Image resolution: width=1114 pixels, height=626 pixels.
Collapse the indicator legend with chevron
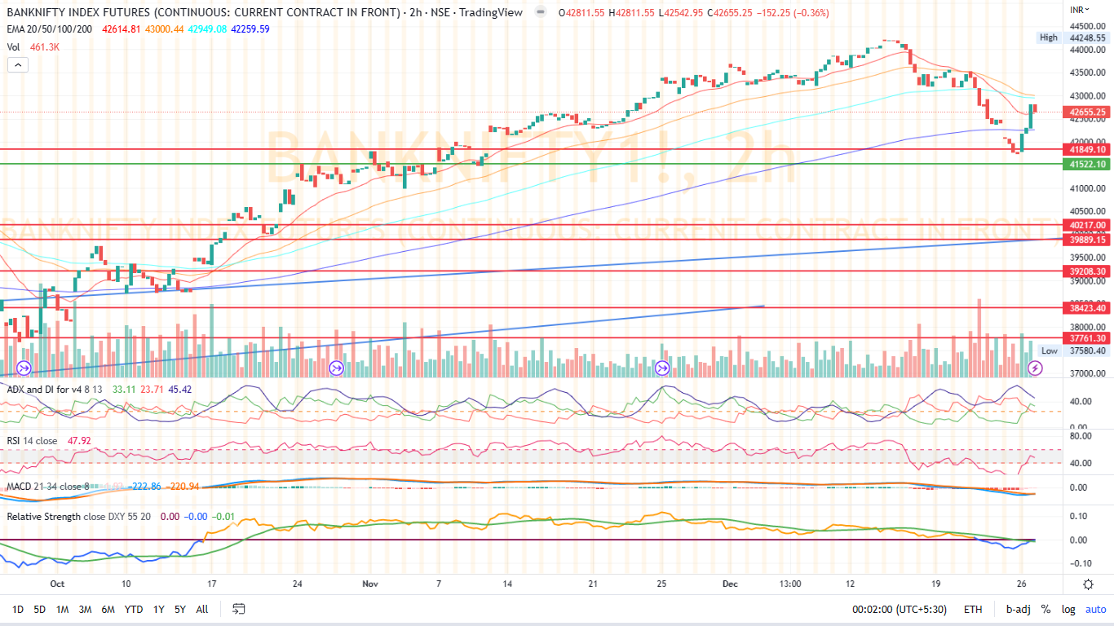(16, 65)
